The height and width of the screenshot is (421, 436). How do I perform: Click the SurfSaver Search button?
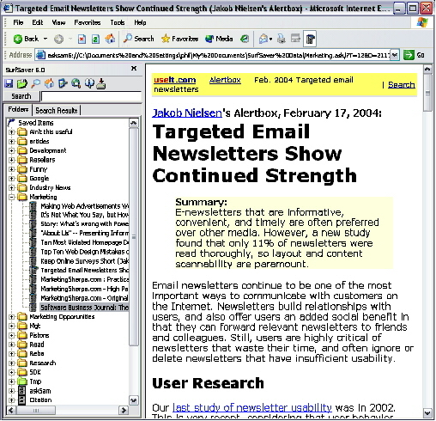click(21, 96)
